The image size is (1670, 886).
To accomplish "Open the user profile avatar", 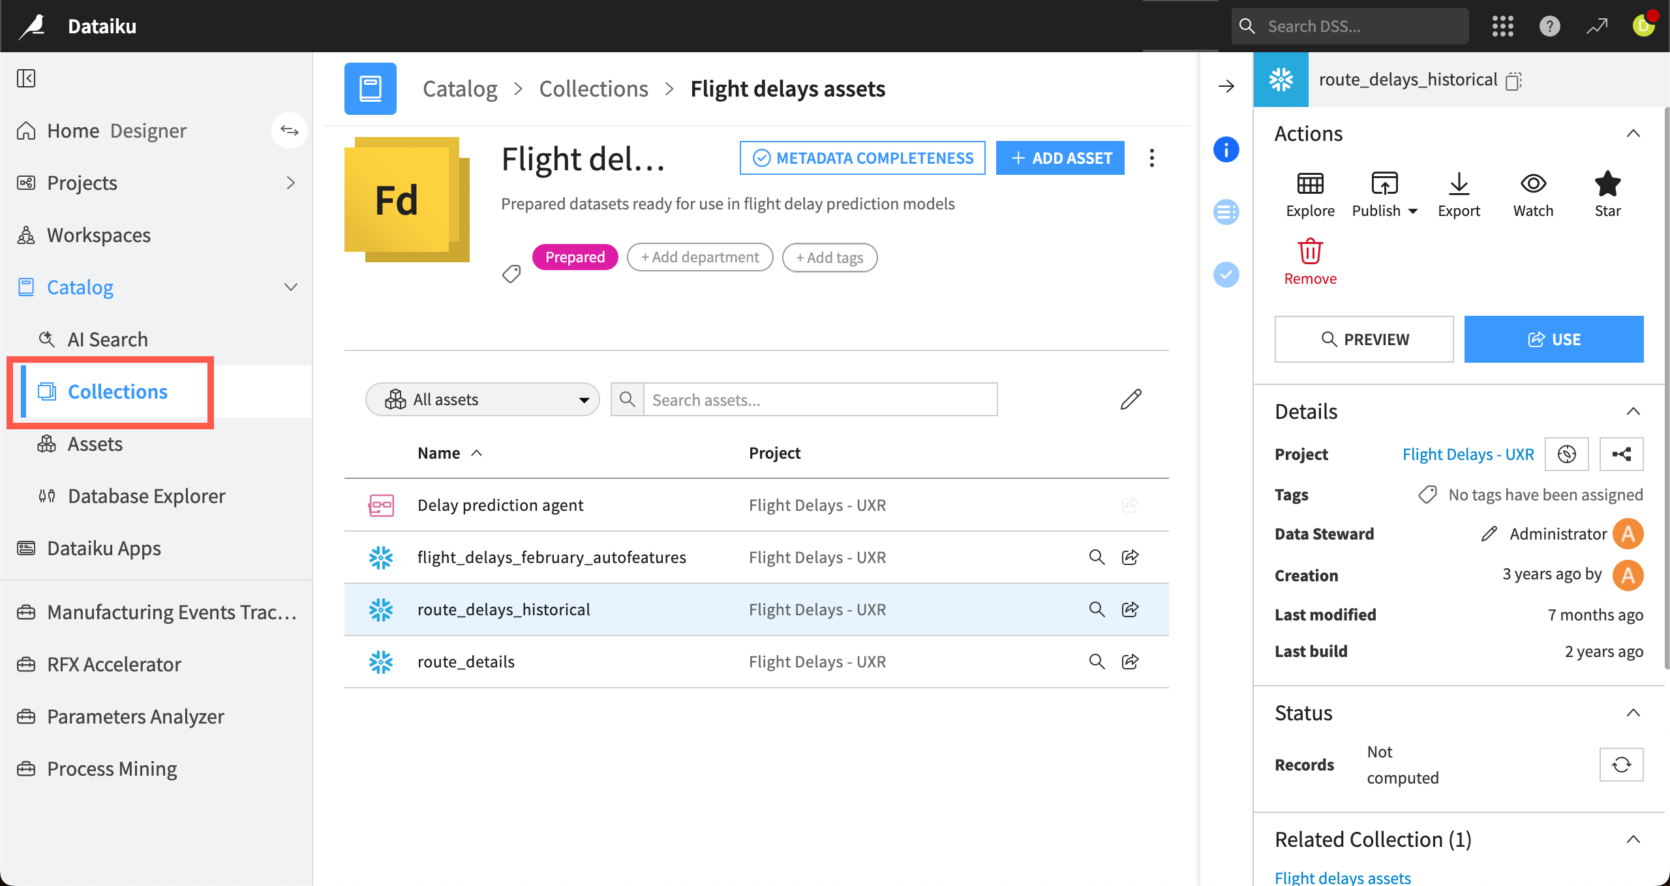I will tap(1644, 26).
